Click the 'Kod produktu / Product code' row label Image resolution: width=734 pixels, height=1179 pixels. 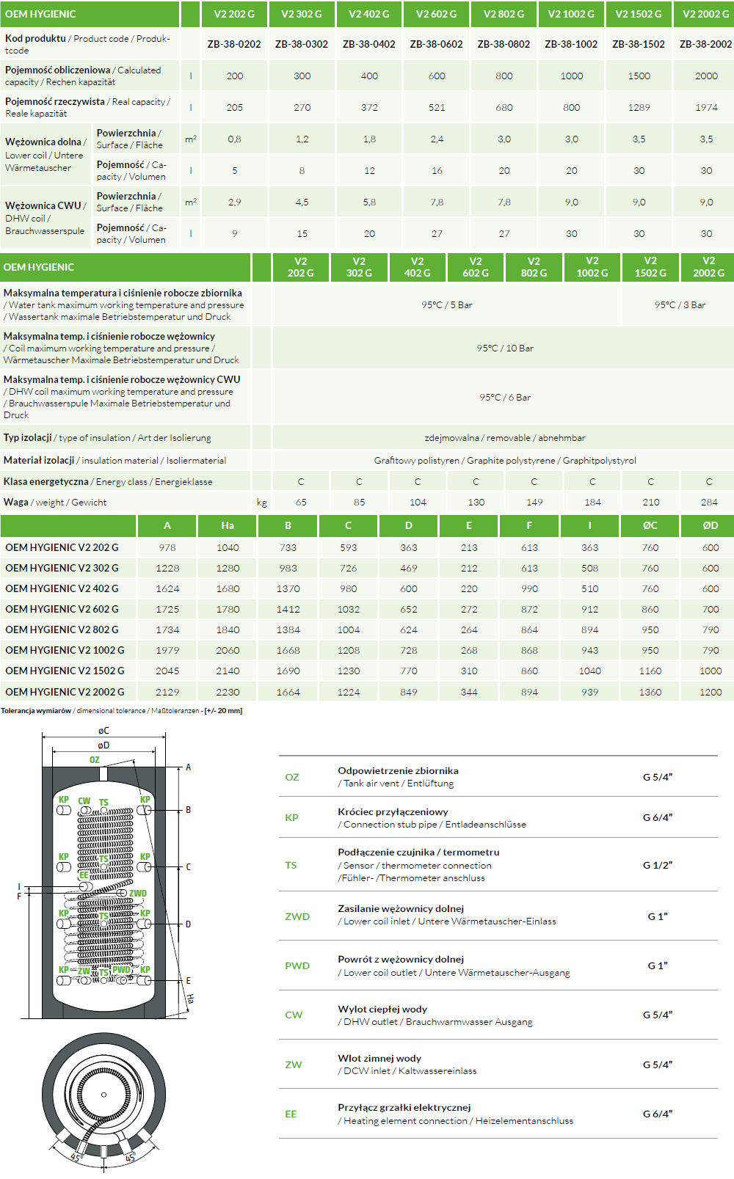click(87, 44)
